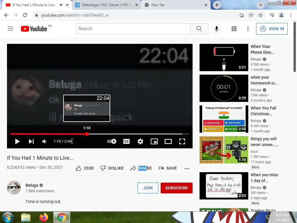Viewport: 297px width, 223px height.
Task: Open things you will never unsee title
Action: pos(265,142)
